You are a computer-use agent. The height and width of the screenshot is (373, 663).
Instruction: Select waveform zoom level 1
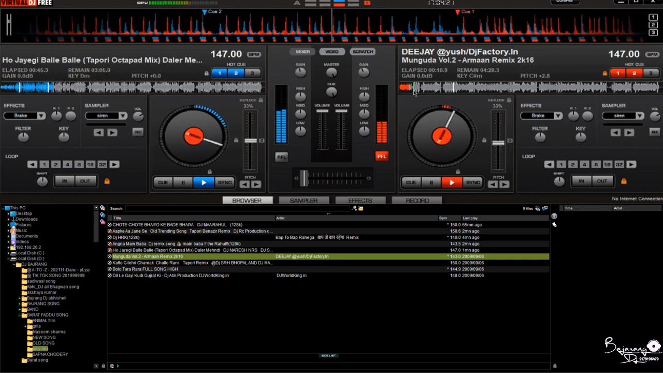pos(654,18)
